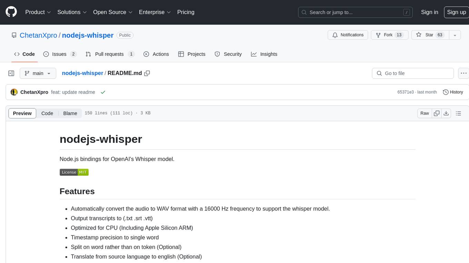469x263 pixels.
Task: Click the Output transcripts list item
Action: tap(112, 218)
